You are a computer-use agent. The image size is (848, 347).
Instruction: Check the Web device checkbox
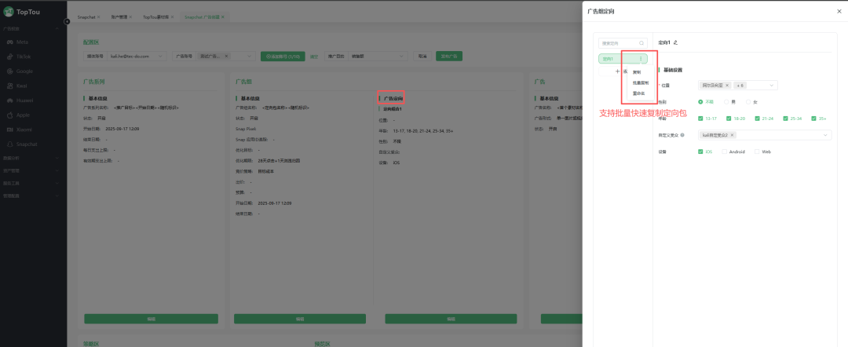click(x=757, y=152)
